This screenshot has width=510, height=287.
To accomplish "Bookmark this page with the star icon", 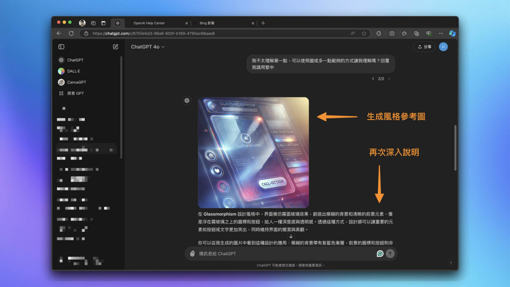I will tap(364, 33).
